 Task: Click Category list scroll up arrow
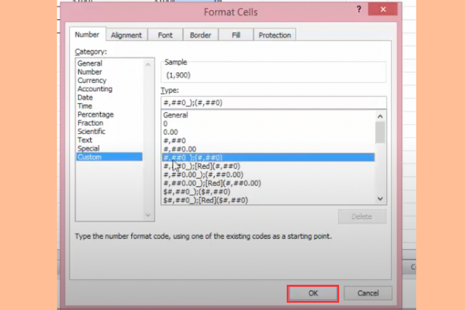[x=148, y=65]
